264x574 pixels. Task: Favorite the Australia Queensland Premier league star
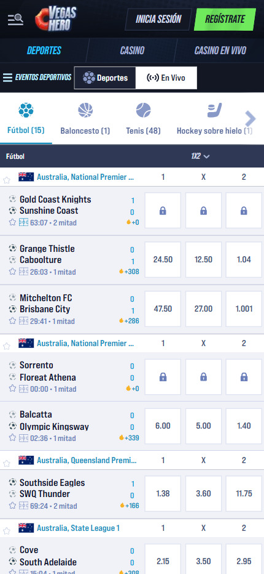[7, 463]
